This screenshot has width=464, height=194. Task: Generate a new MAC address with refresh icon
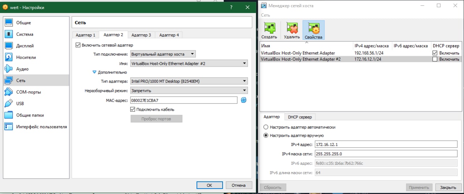(244, 100)
